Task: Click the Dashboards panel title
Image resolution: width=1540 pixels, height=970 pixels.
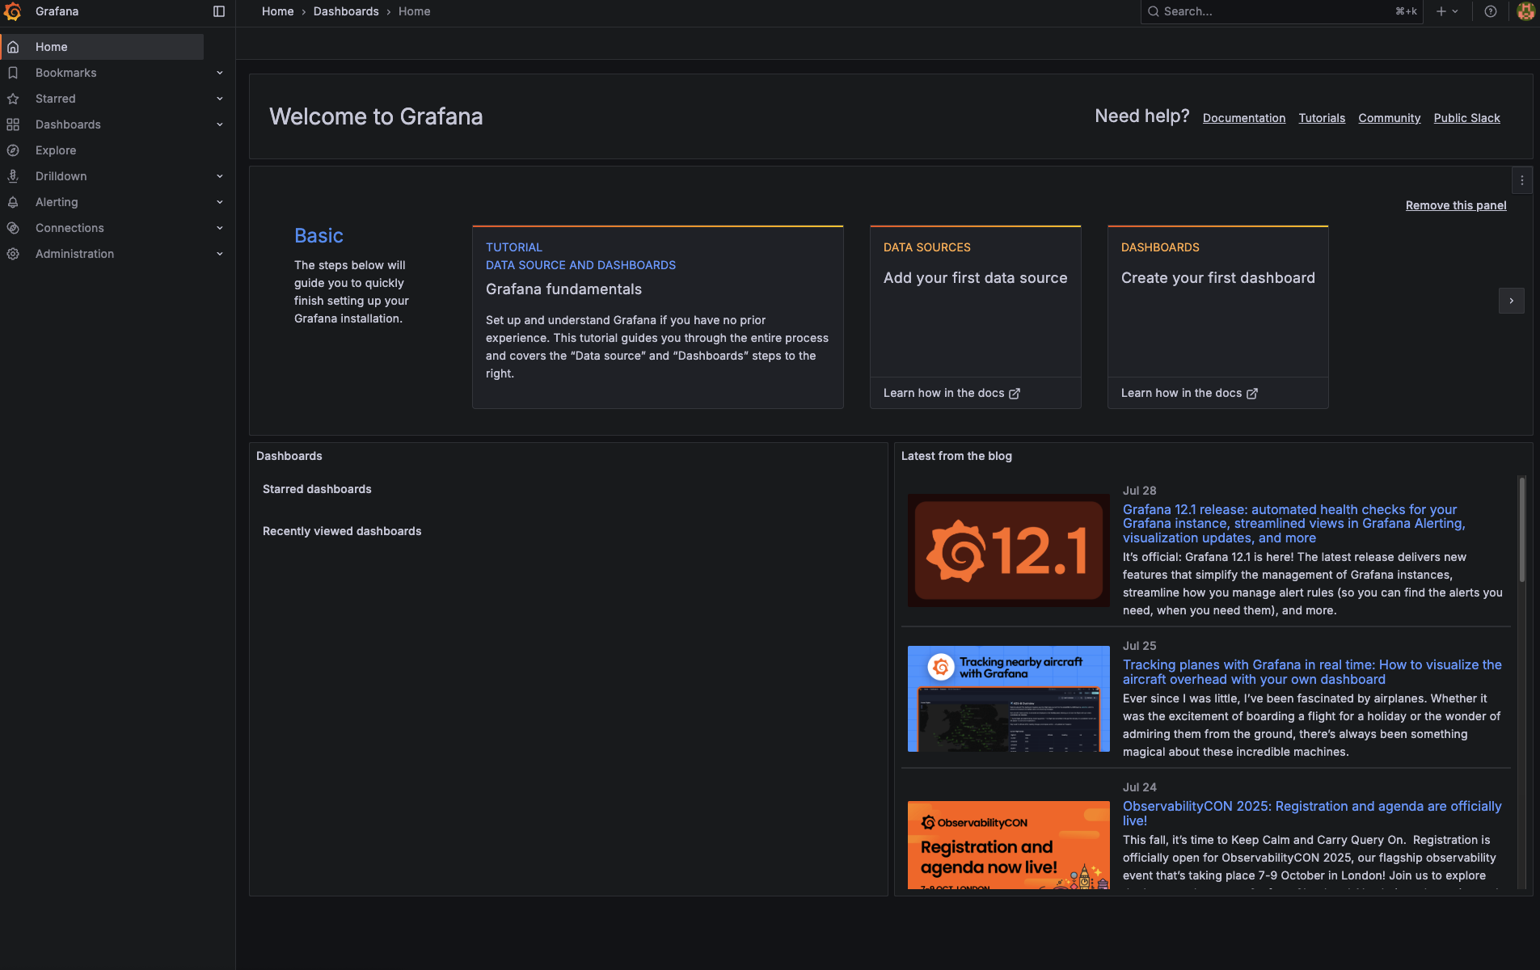Action: click(289, 456)
